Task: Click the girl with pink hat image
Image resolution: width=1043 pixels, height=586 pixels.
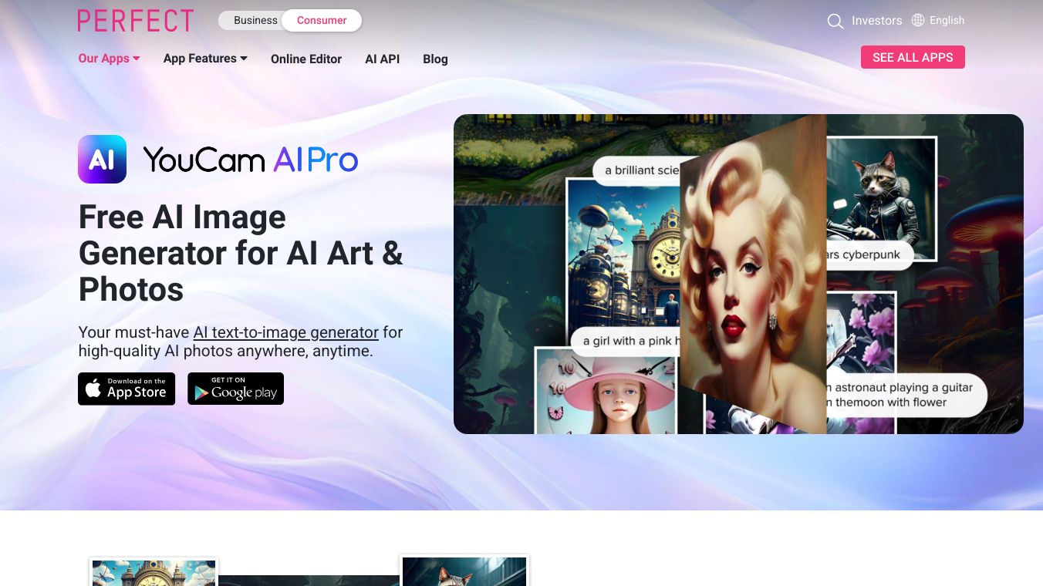Action: pyautogui.click(x=607, y=391)
